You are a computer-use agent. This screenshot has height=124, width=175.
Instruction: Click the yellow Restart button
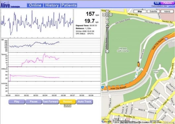coord(67,102)
